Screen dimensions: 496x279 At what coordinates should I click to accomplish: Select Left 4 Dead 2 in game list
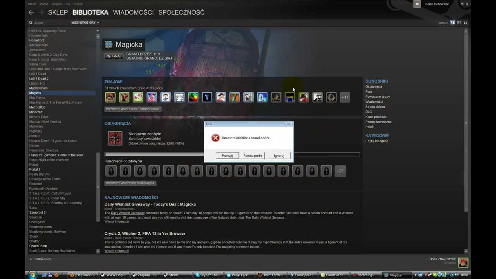tap(39, 79)
